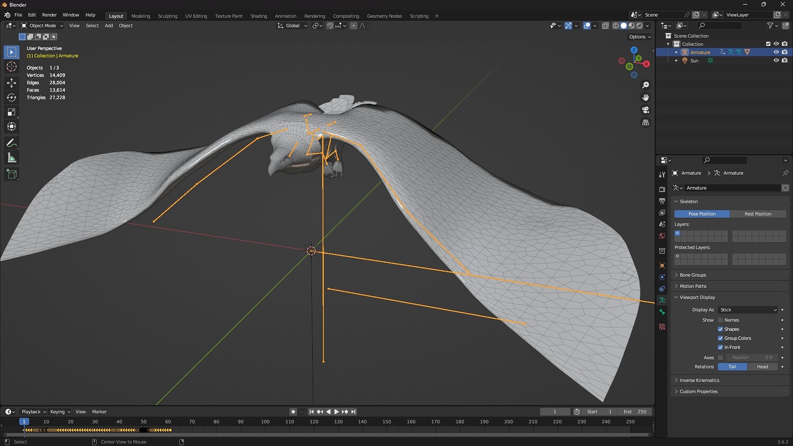This screenshot has width=793, height=446.
Task: Select the Move tool in the toolbar
Action: (x=12, y=82)
